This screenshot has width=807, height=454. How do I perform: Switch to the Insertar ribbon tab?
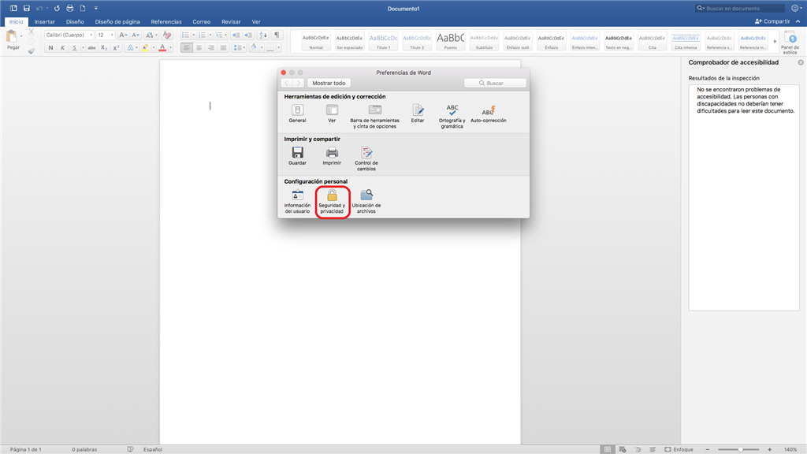click(x=45, y=21)
